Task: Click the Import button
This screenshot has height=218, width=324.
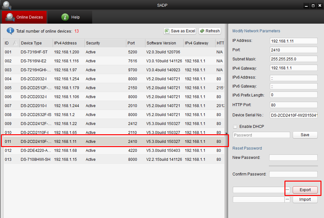Action: click(x=305, y=199)
